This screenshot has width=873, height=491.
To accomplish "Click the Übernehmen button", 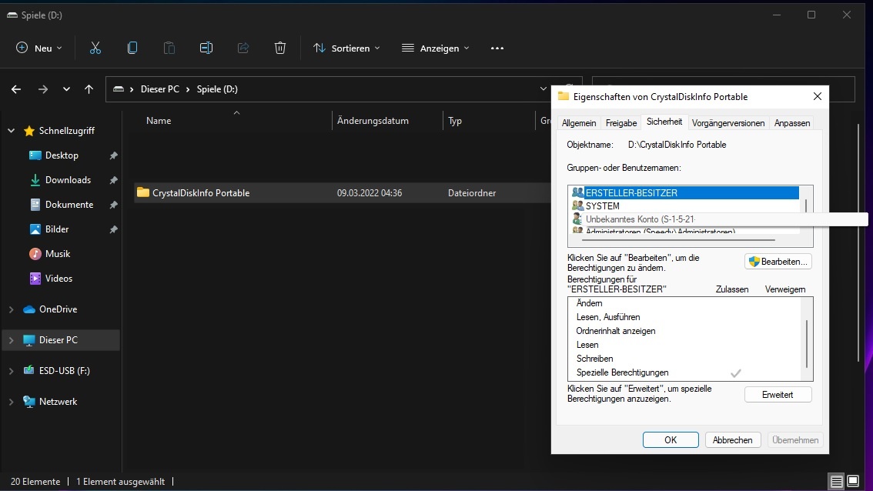I will pos(795,439).
